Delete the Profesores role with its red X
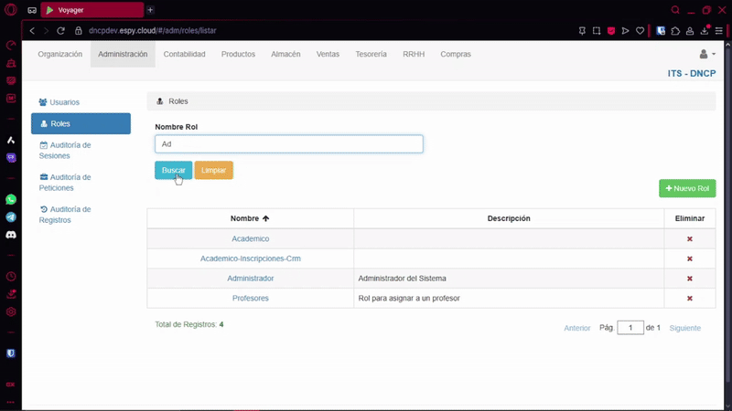The image size is (732, 411). [689, 298]
